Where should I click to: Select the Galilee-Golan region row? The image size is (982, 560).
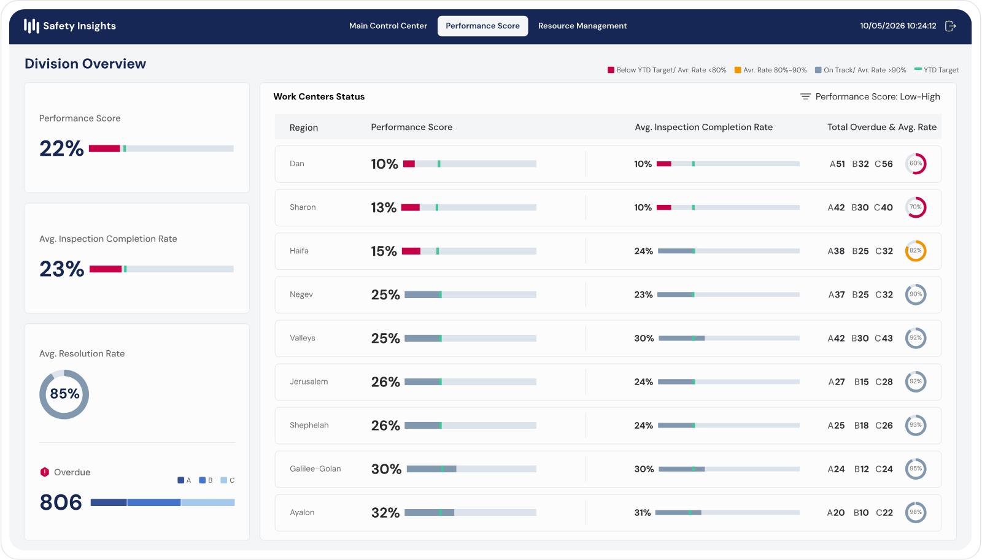(608, 469)
